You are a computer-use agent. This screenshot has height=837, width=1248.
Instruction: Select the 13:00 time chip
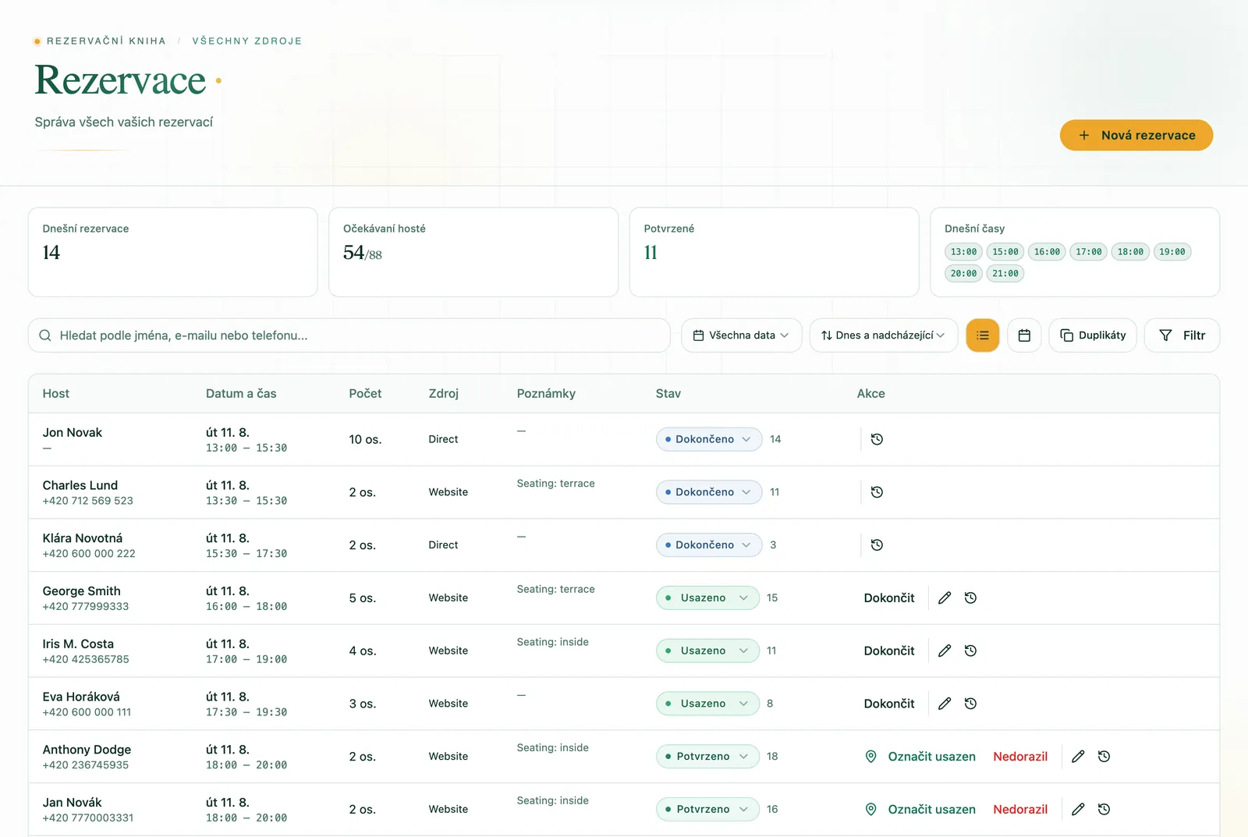963,252
